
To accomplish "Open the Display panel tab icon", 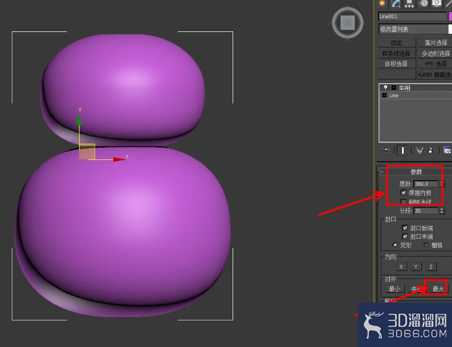I will (x=437, y=4).
